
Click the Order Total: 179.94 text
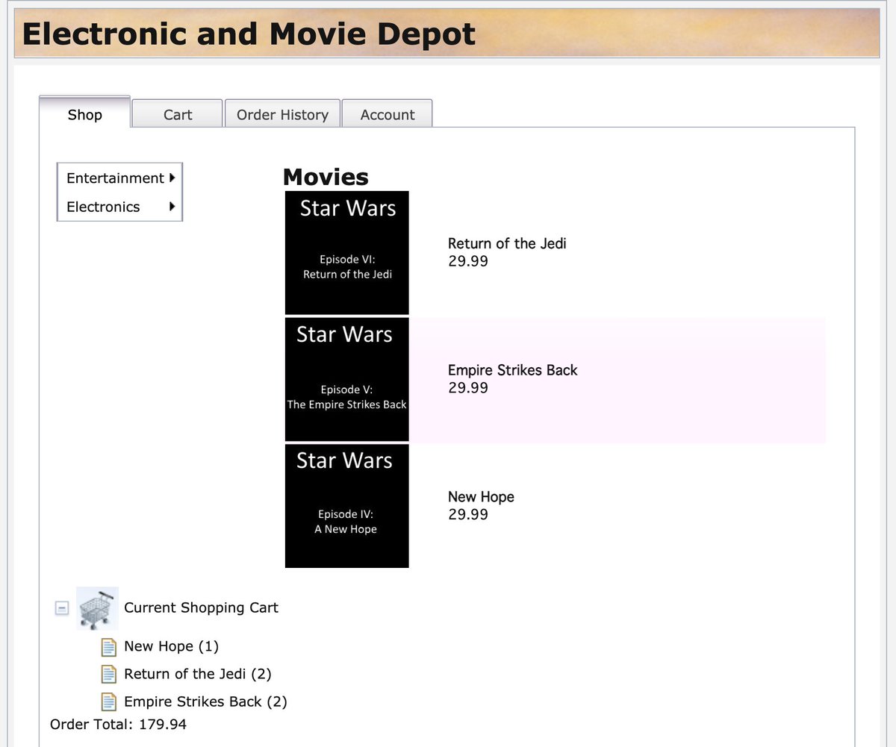point(118,724)
